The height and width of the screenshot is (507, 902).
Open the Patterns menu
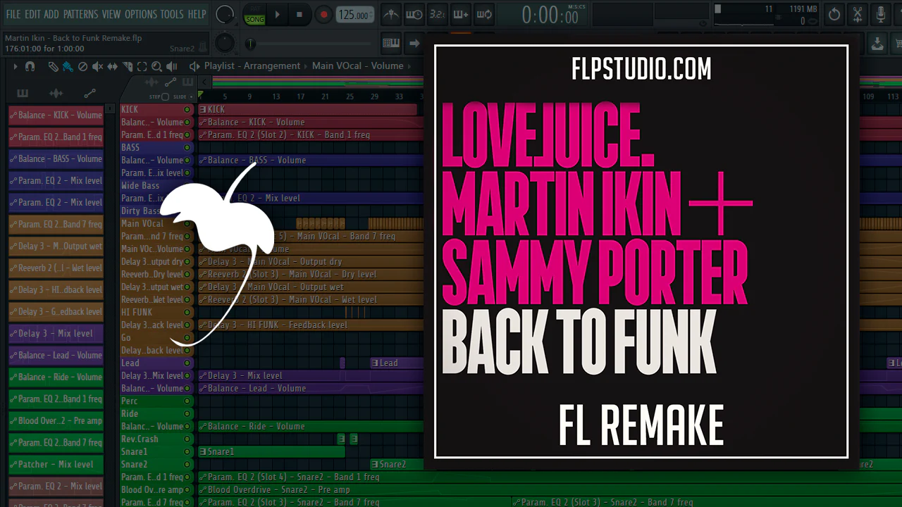(80, 14)
